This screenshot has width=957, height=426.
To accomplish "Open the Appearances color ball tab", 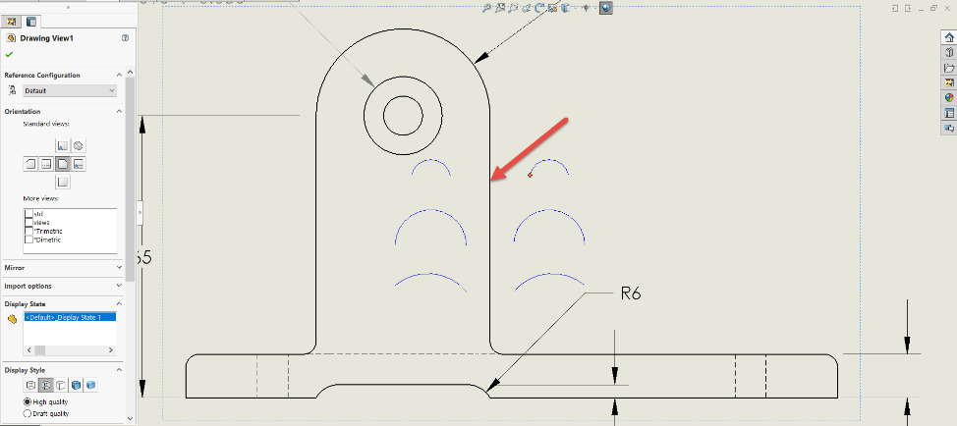I will (948, 97).
